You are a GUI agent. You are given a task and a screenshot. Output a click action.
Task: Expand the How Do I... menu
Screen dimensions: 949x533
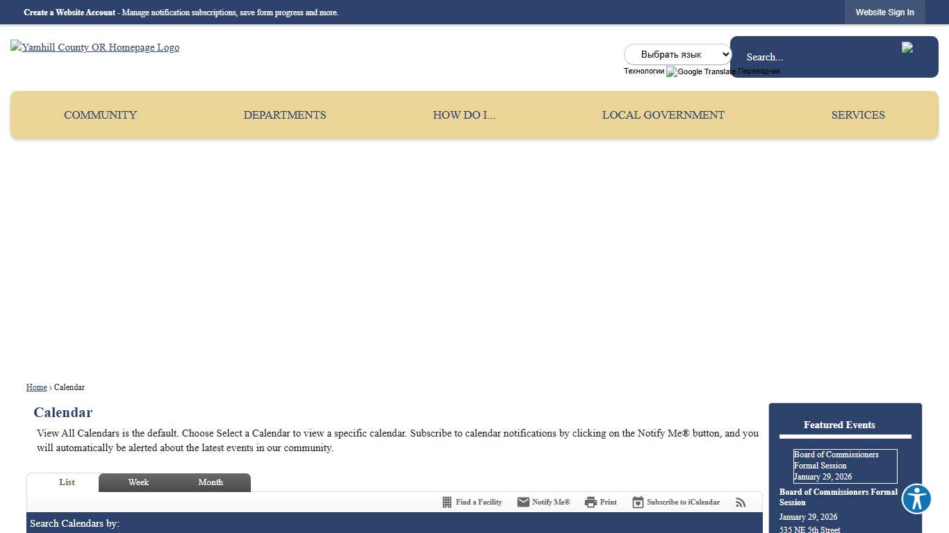(x=464, y=115)
